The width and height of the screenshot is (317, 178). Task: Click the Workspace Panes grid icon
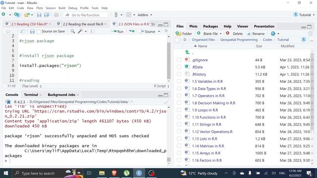tap(129, 15)
